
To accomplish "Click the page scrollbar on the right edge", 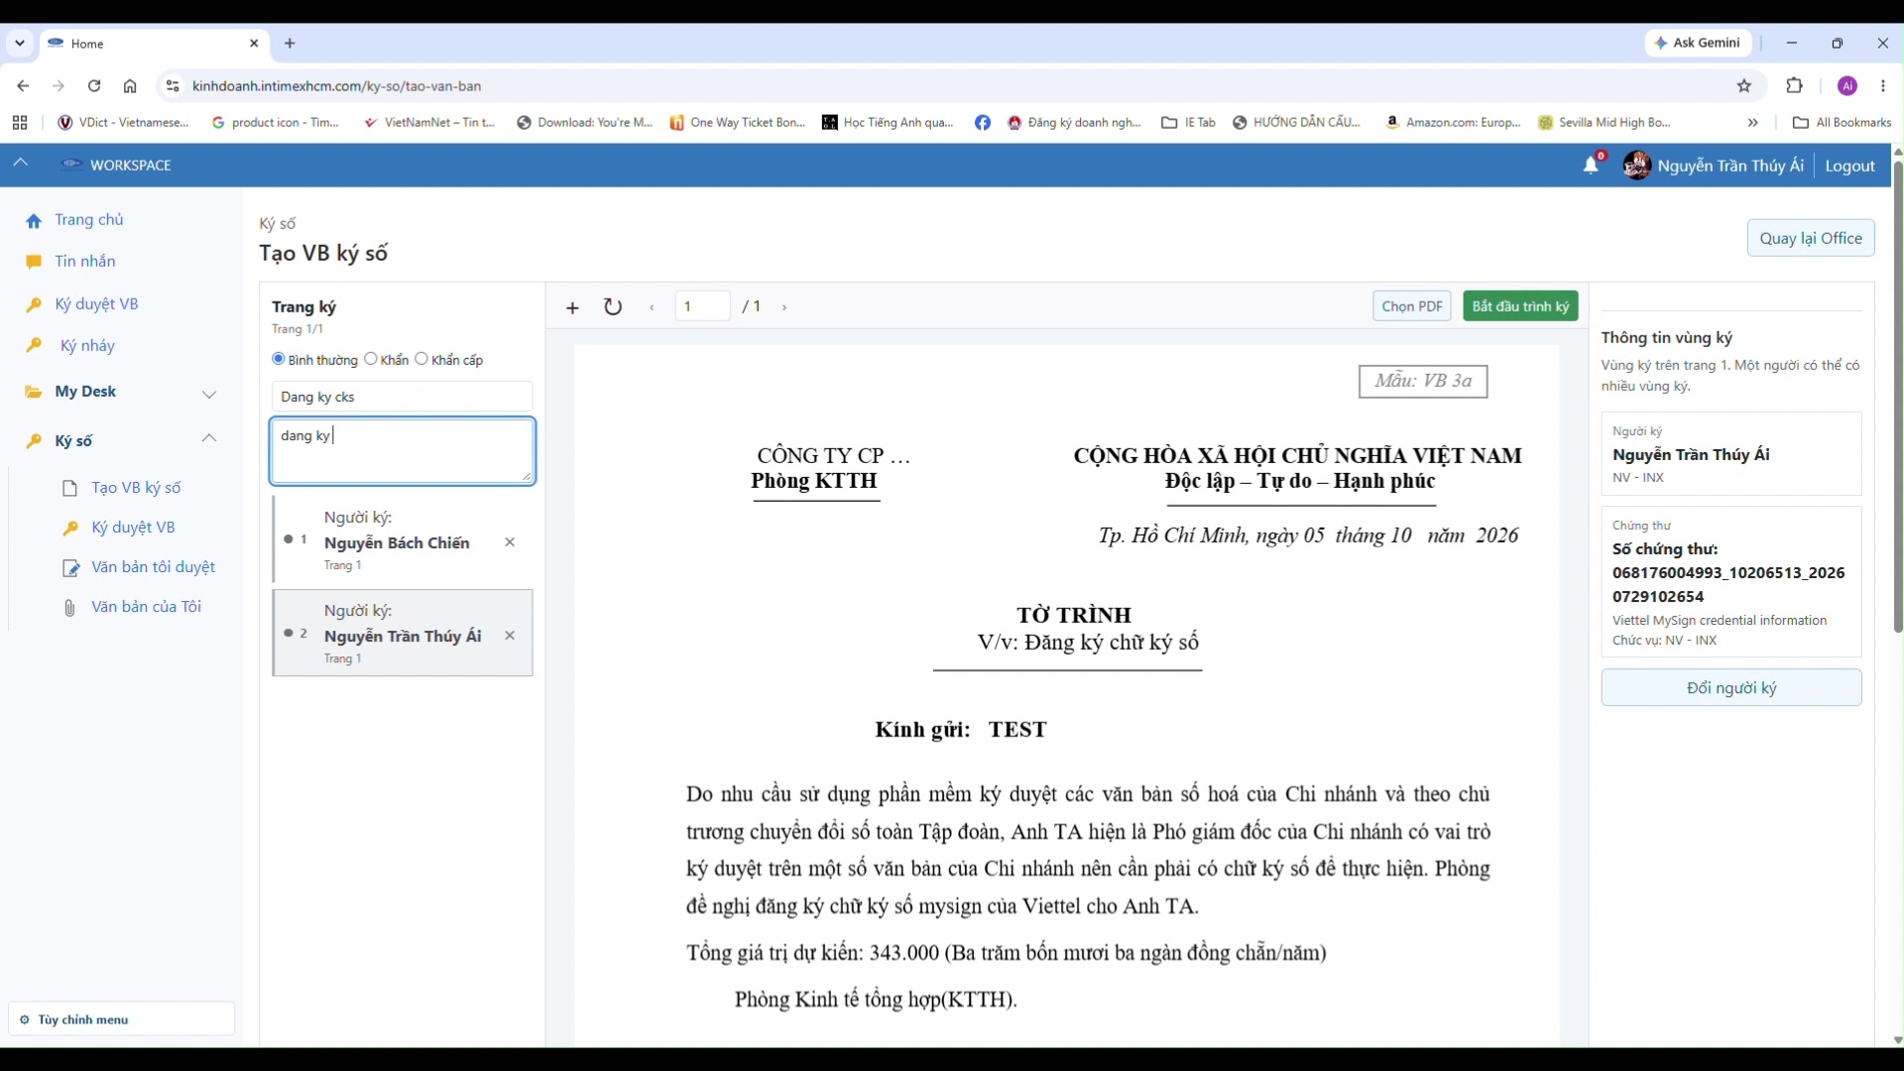I will 1897,397.
